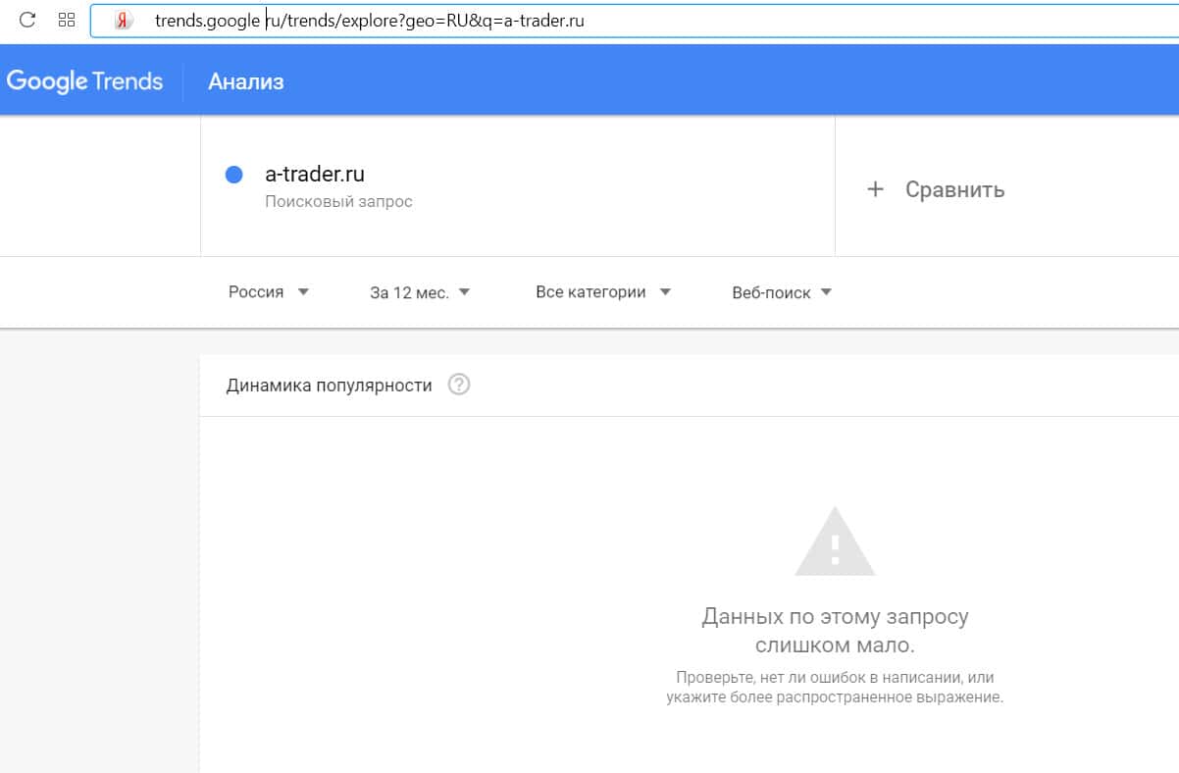Reload the page with the refresh icon

pos(27,20)
